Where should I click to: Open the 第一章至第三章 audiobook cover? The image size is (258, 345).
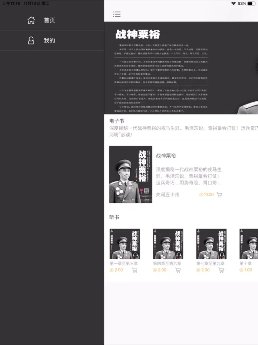(x=125, y=244)
